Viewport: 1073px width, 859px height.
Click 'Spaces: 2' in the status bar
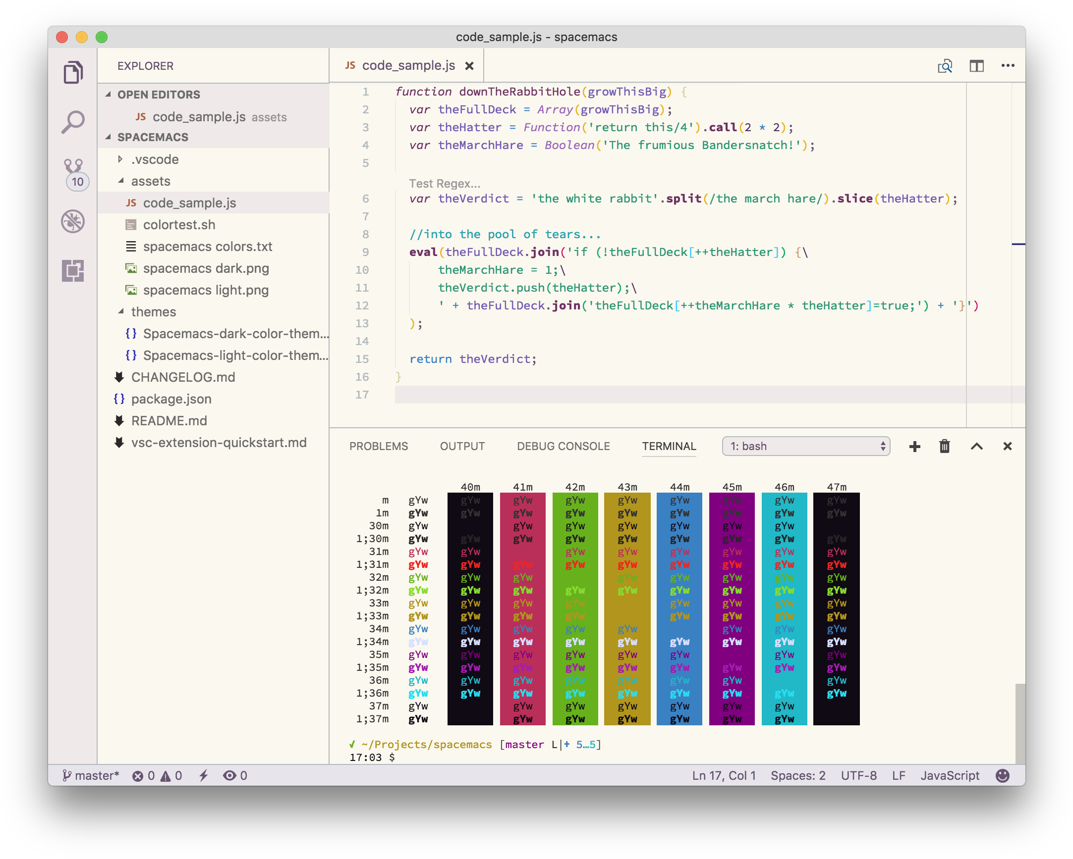tap(797, 775)
